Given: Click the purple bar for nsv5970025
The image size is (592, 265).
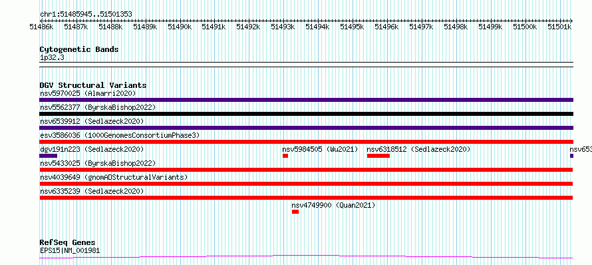Looking at the screenshot, I should pyautogui.click(x=306, y=100).
